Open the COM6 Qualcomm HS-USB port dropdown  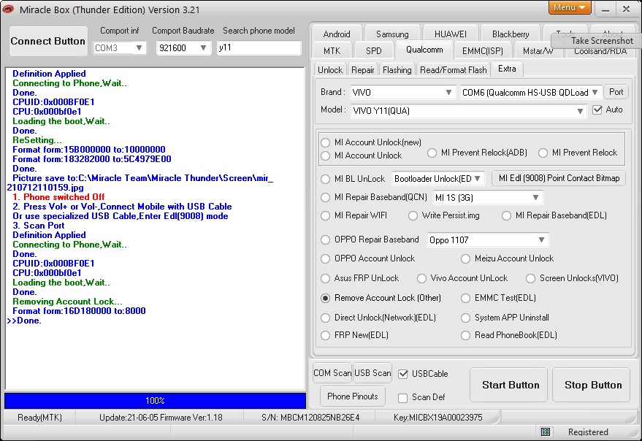tap(595, 93)
